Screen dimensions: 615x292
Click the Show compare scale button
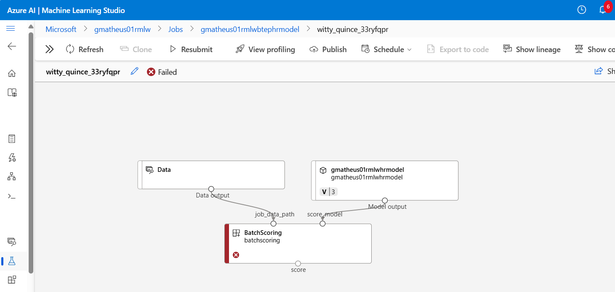(594, 50)
